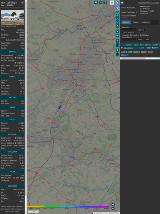Click the UAT / ADS-R legend tag
160x214 pixels.
pos(134,52)
